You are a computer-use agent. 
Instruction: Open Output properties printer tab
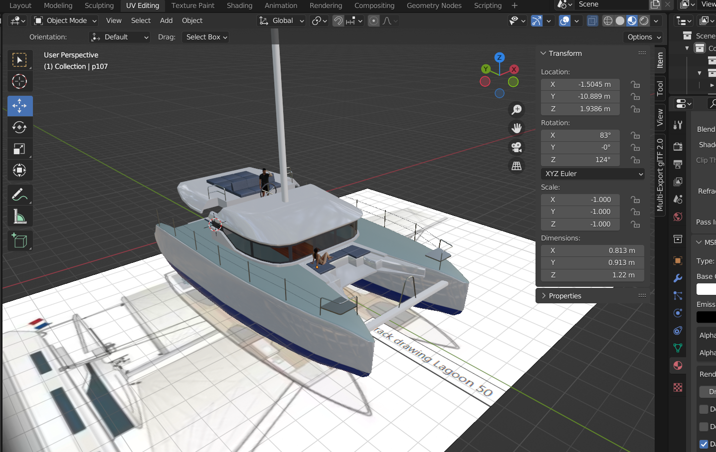(678, 164)
